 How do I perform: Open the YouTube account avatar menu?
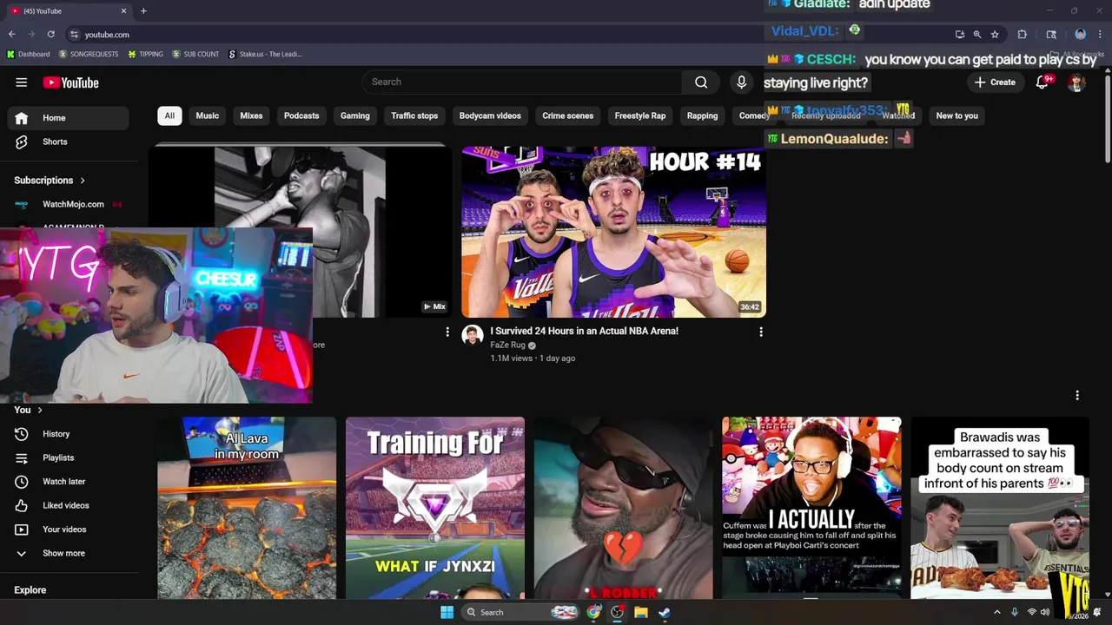(x=1076, y=82)
